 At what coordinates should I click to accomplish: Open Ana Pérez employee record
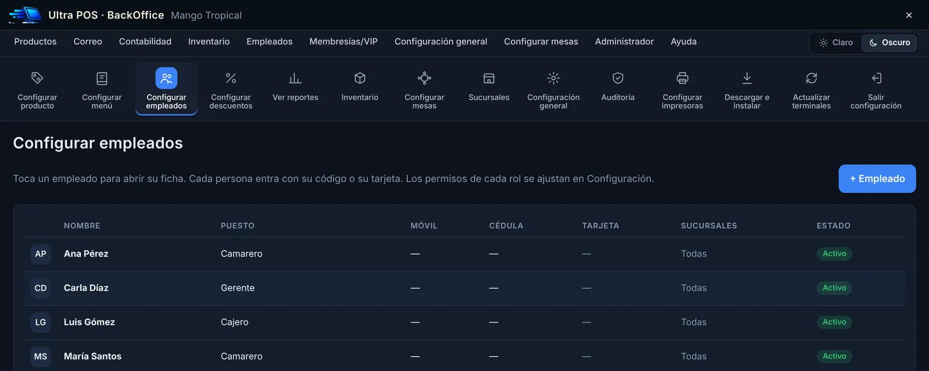[464, 254]
